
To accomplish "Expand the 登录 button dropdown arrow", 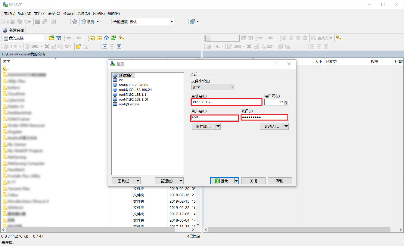I will click(236, 181).
